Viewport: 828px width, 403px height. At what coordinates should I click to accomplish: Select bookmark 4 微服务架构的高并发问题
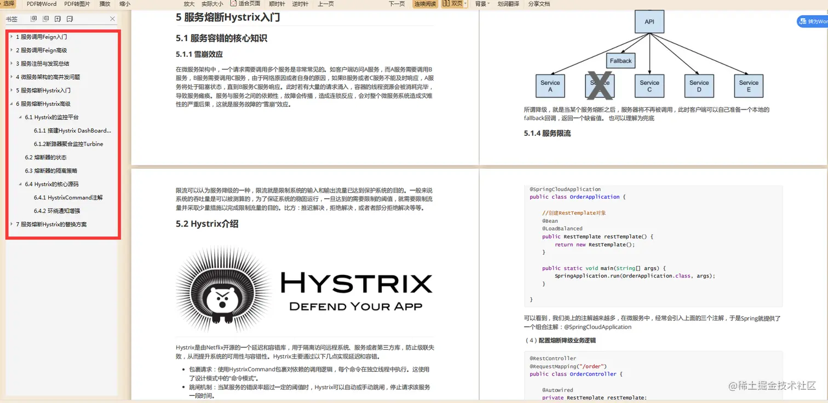pyautogui.click(x=48, y=77)
